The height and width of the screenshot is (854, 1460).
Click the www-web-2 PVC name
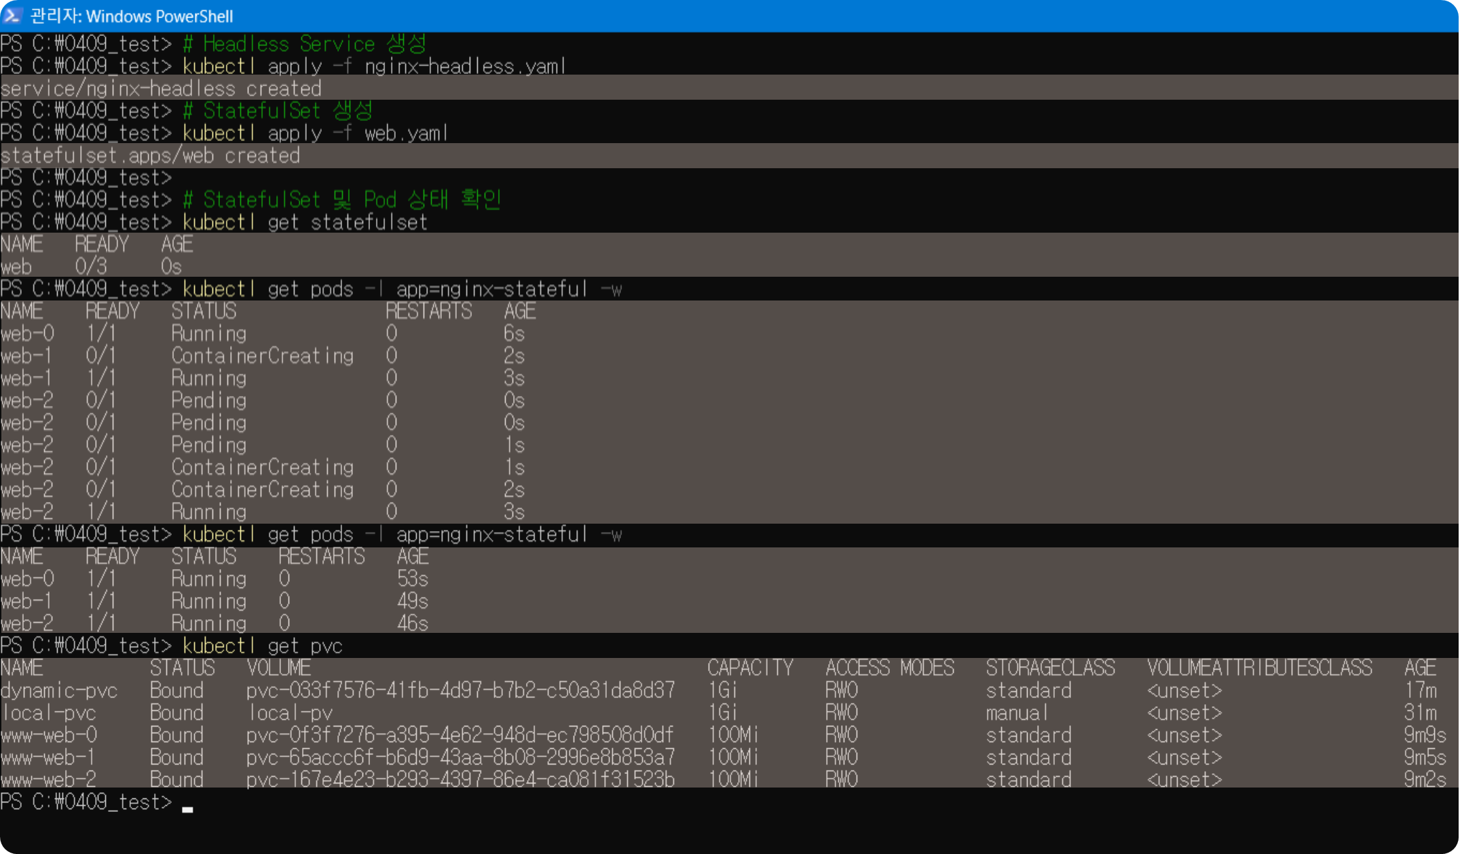click(48, 779)
